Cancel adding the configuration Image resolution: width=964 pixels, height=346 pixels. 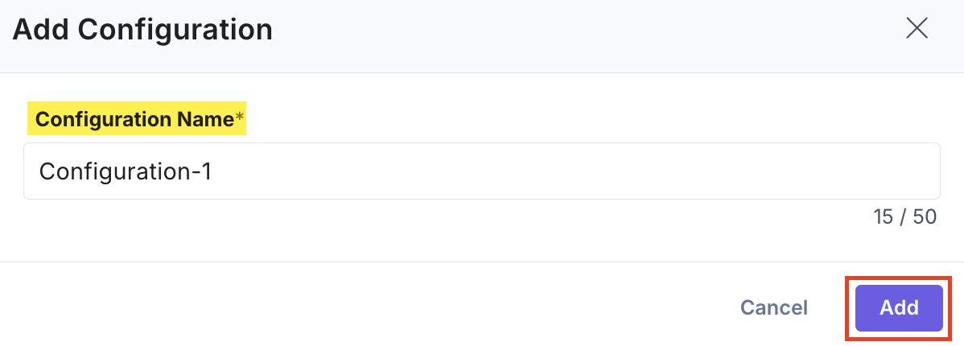(x=773, y=307)
